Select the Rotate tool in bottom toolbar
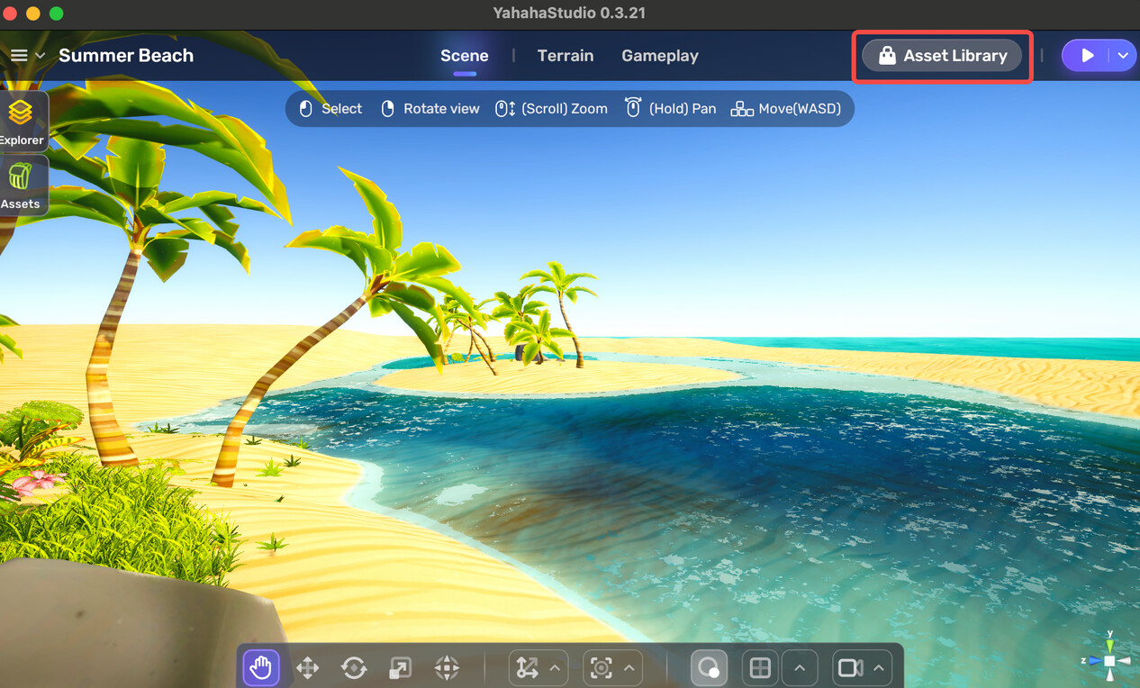Viewport: 1140px width, 688px height. [x=354, y=667]
